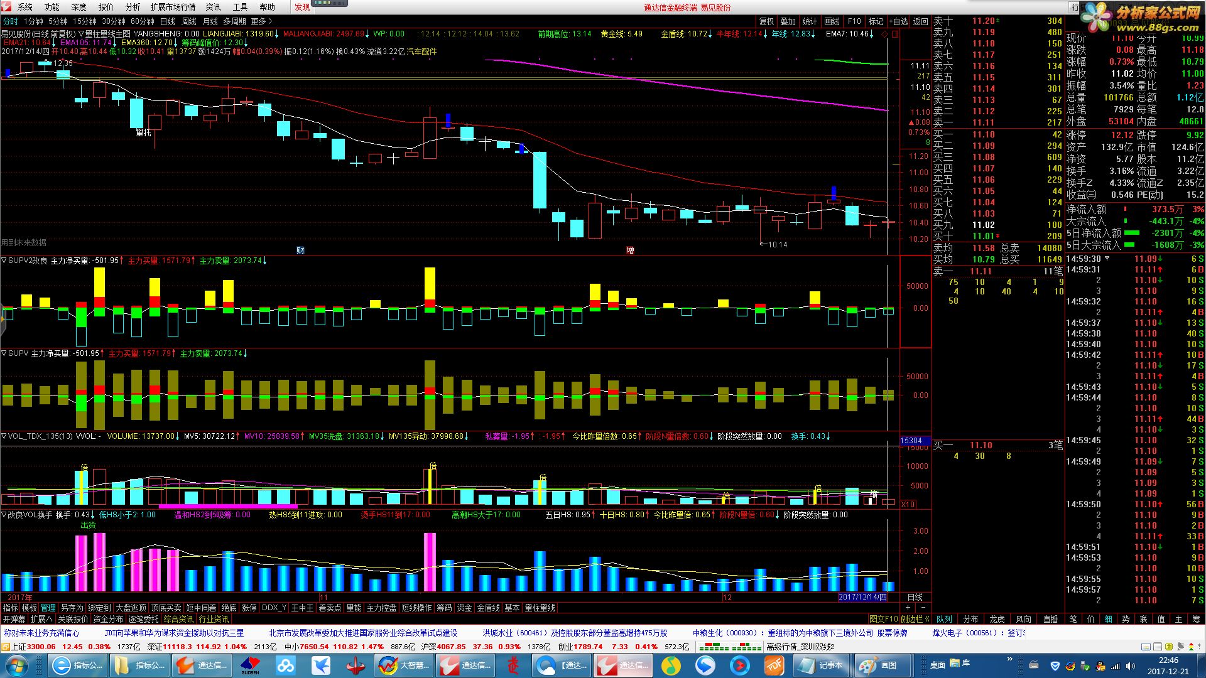Switch to 60分钟 period tab
This screenshot has width=1206, height=678.
(143, 21)
